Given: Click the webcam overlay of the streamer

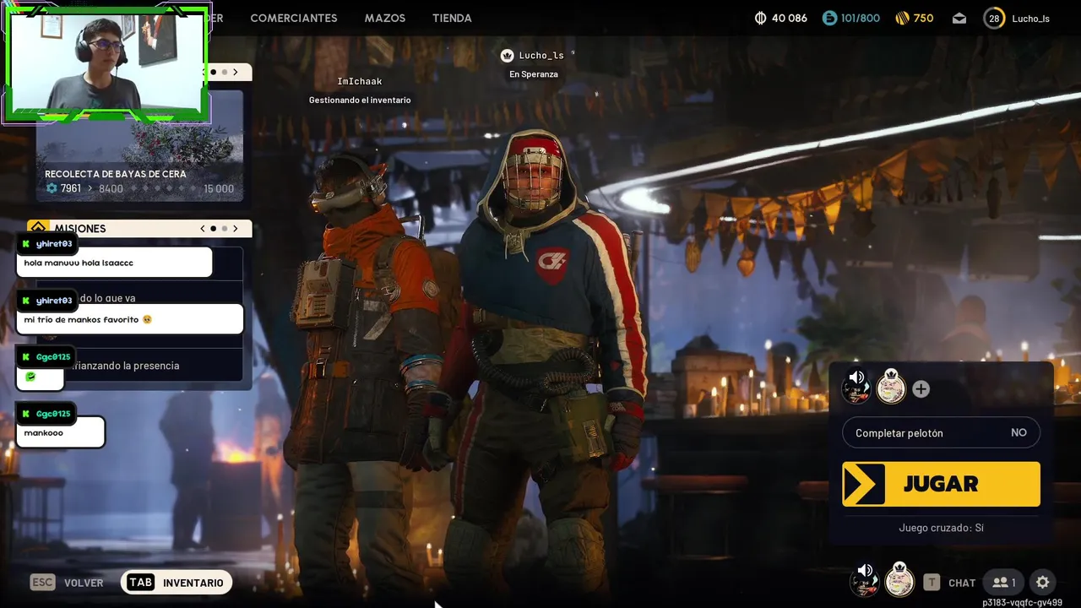Looking at the screenshot, I should [x=106, y=62].
